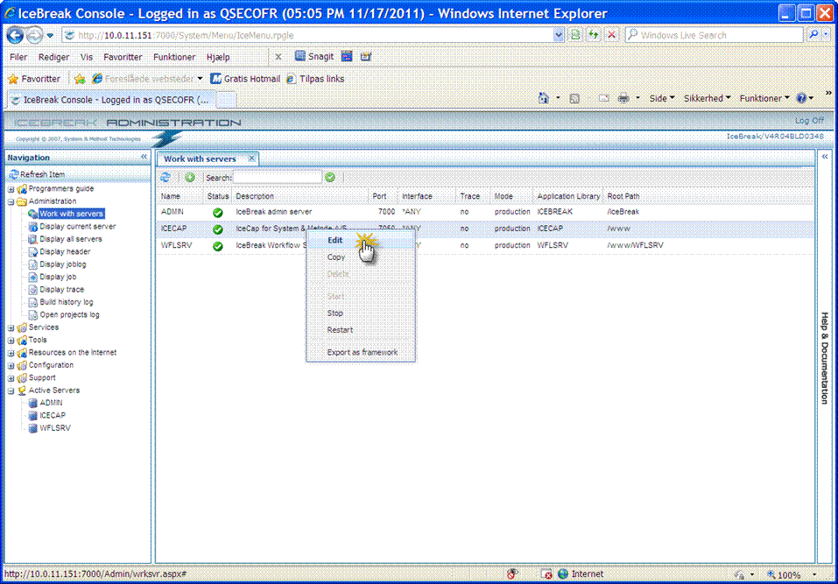Open the Hjælp menu
This screenshot has width=838, height=584.
[218, 57]
